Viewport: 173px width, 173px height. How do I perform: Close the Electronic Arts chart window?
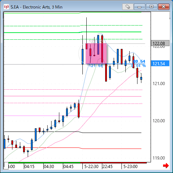pos(164,7)
